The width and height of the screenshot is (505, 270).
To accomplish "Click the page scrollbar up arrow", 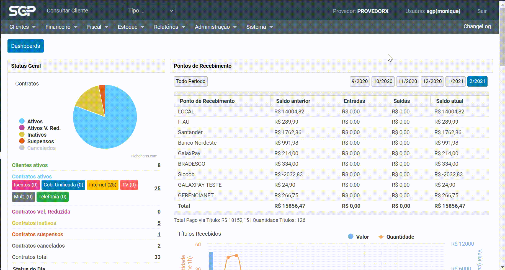I will point(502,4).
